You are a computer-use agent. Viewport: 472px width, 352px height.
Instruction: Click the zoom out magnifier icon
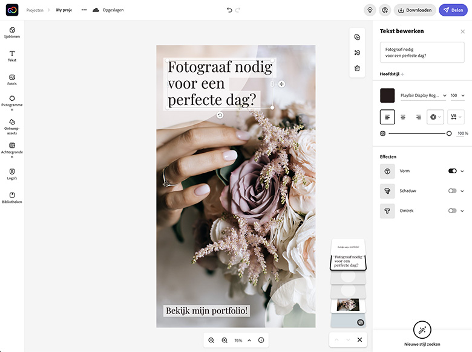click(211, 341)
